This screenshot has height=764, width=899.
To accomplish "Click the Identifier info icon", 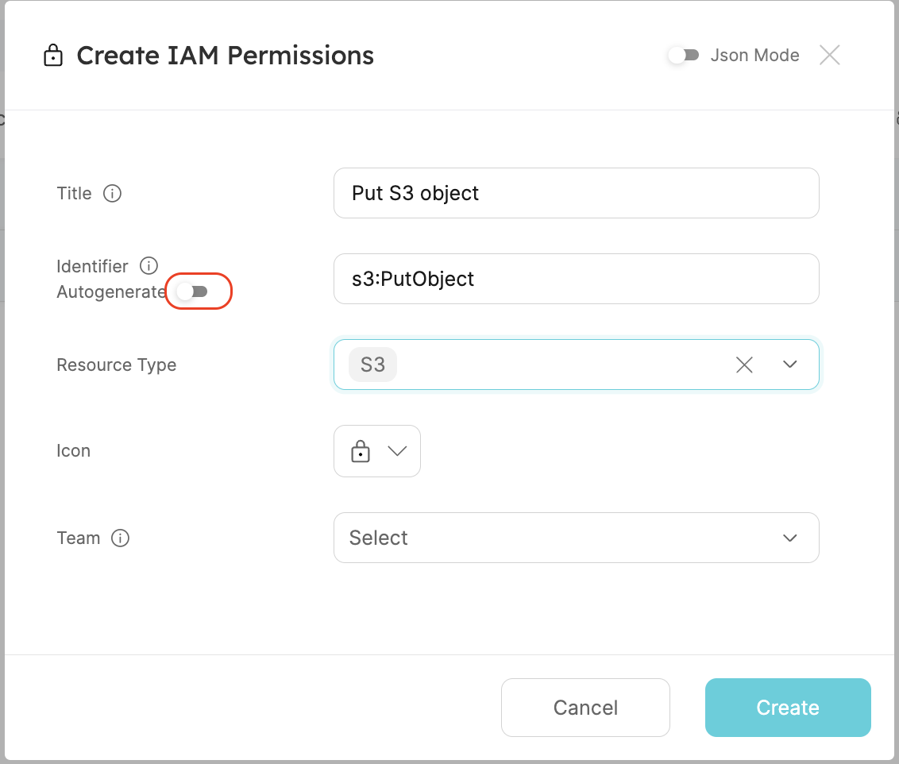I will coord(149,266).
